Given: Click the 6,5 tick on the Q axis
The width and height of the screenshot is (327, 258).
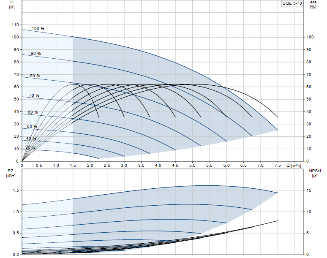Looking at the screenshot, I should pos(244,166).
